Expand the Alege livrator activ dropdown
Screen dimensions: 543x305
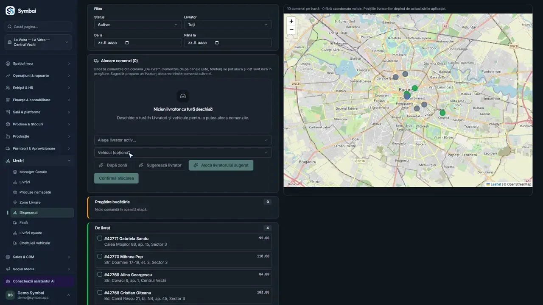point(183,140)
